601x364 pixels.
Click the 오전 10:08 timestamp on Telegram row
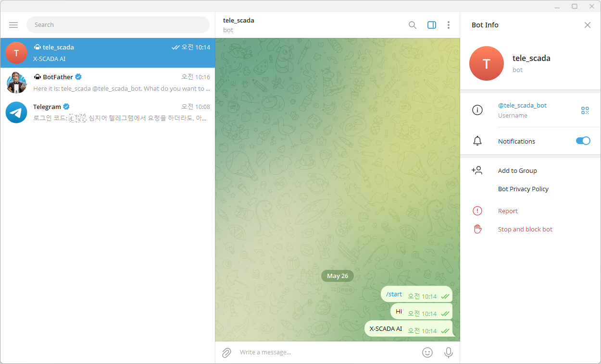coord(196,107)
